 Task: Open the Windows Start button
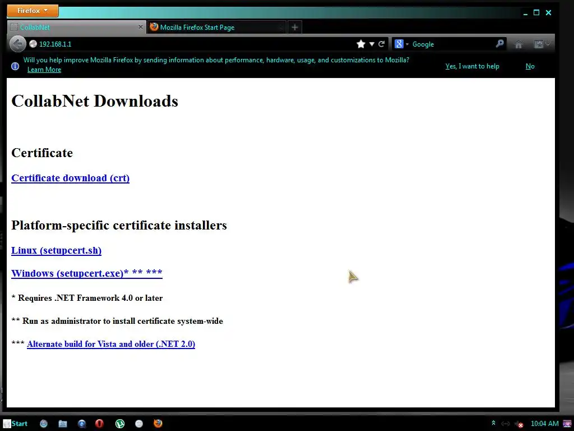15,424
